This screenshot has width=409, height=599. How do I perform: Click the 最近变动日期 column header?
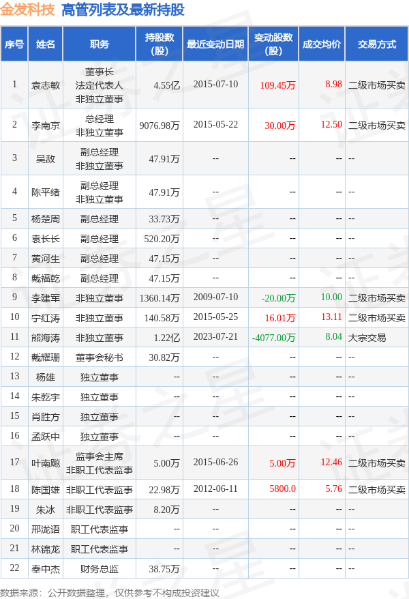(215, 44)
